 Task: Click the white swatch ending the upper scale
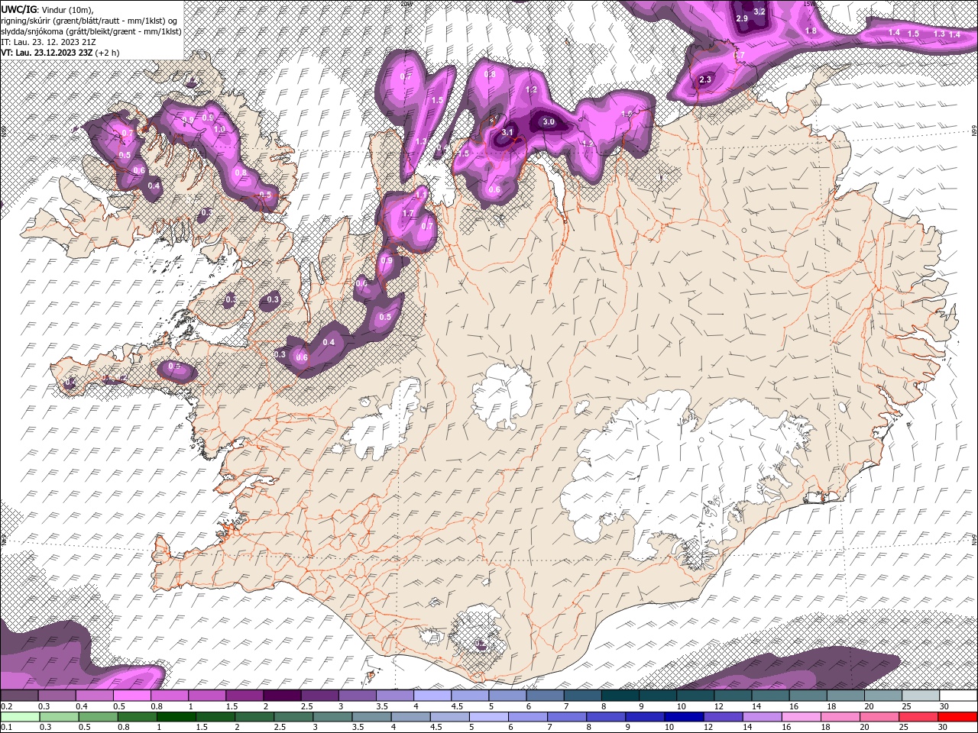pyautogui.click(x=958, y=696)
